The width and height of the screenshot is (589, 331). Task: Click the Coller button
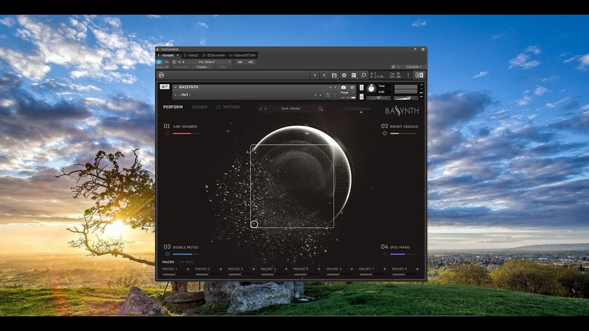tap(222, 67)
